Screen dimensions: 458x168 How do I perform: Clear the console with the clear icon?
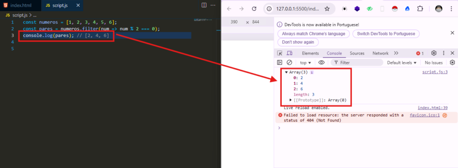point(289,63)
